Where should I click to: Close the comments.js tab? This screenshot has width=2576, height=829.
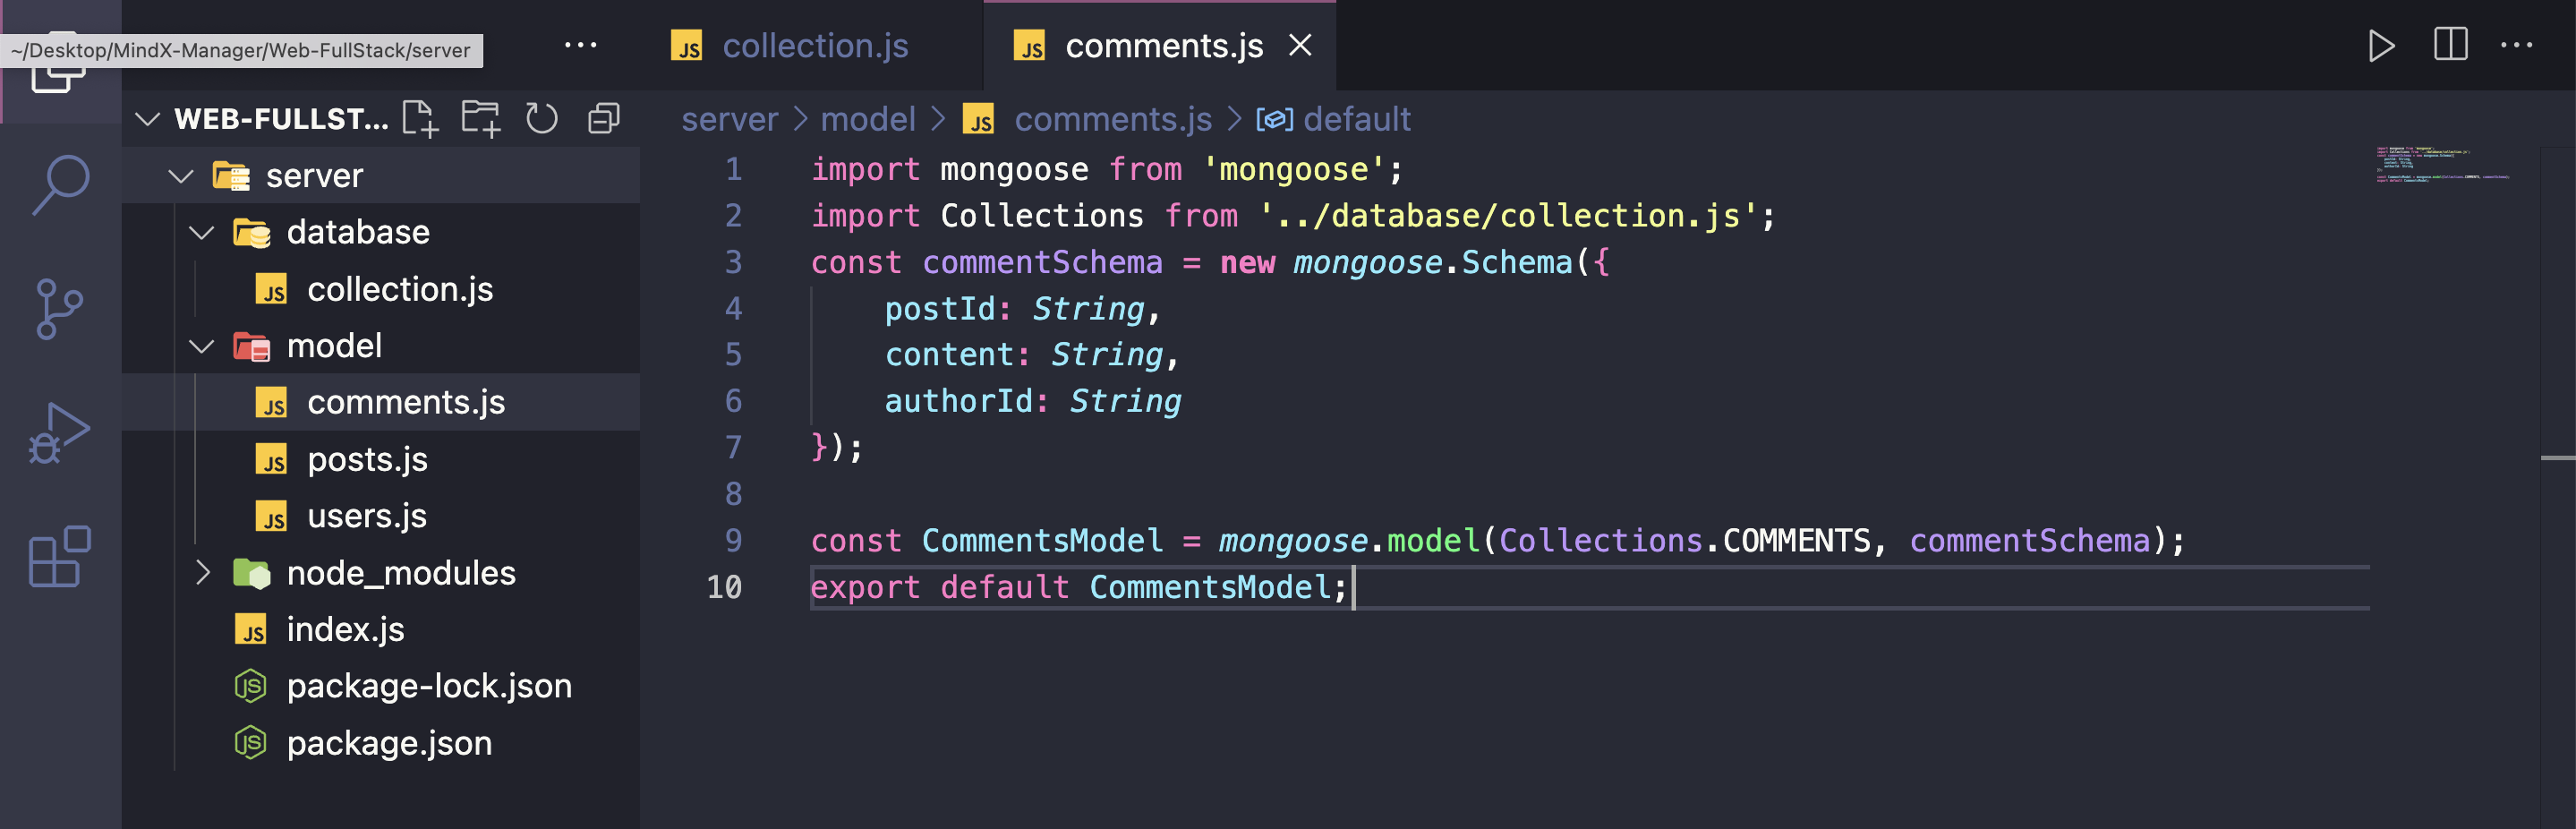[1300, 45]
